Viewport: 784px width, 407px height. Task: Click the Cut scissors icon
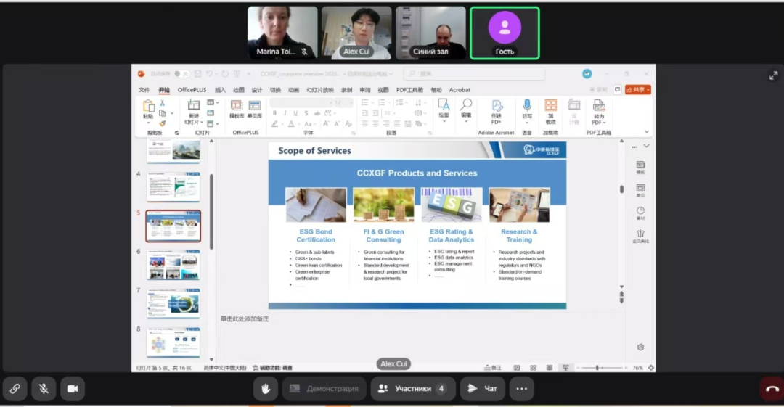pos(162,103)
